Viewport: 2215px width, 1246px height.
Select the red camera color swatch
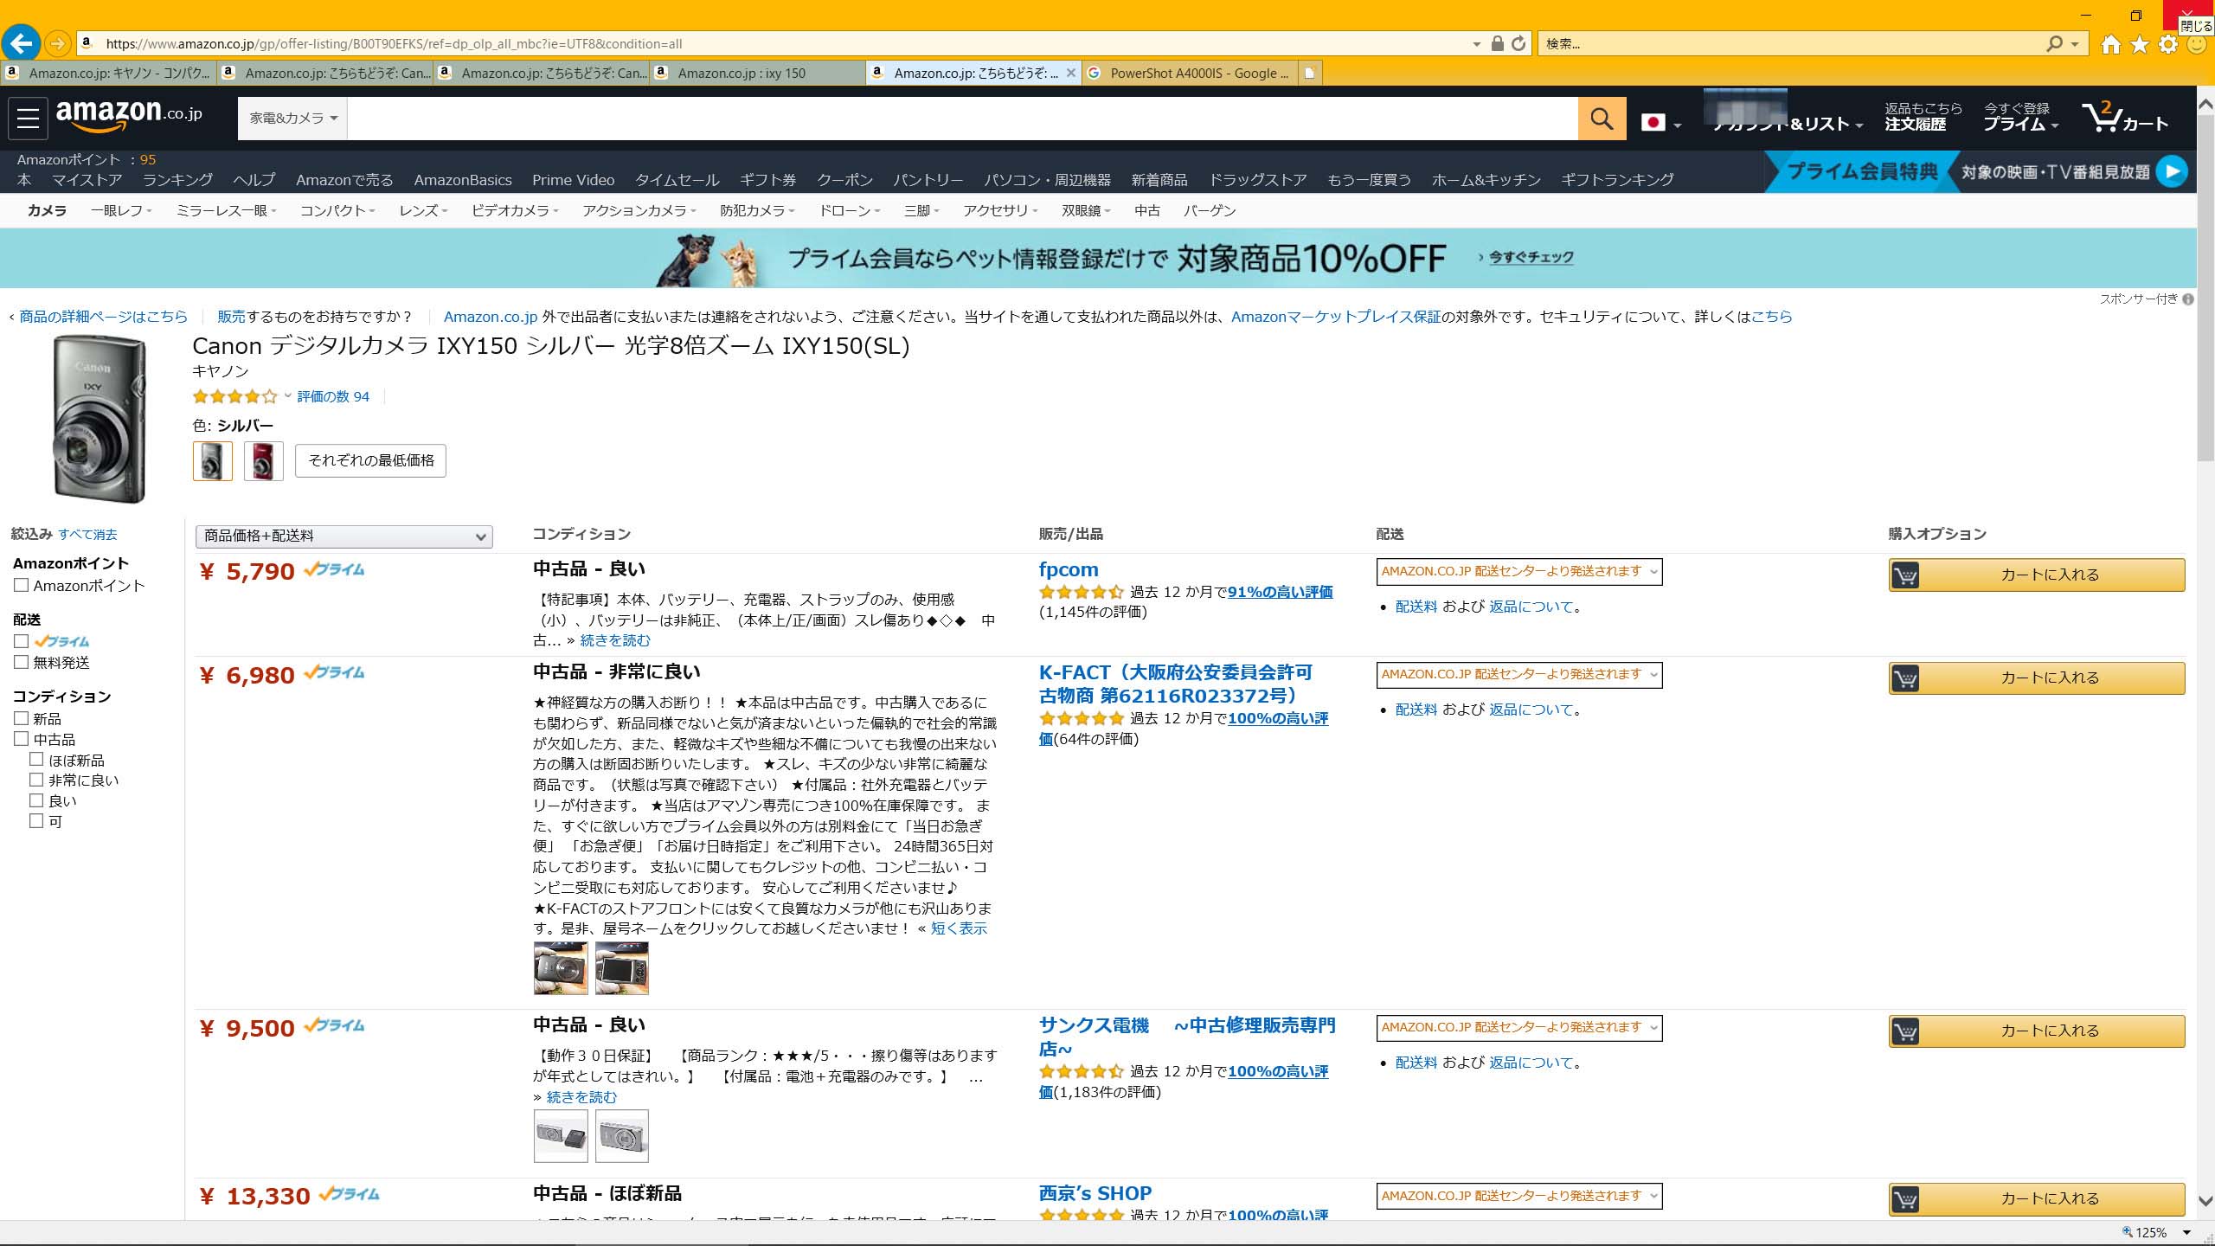[x=264, y=461]
